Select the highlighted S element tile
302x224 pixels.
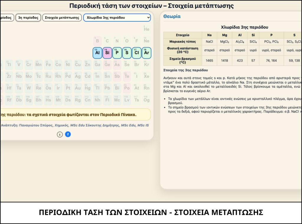coord(127,53)
